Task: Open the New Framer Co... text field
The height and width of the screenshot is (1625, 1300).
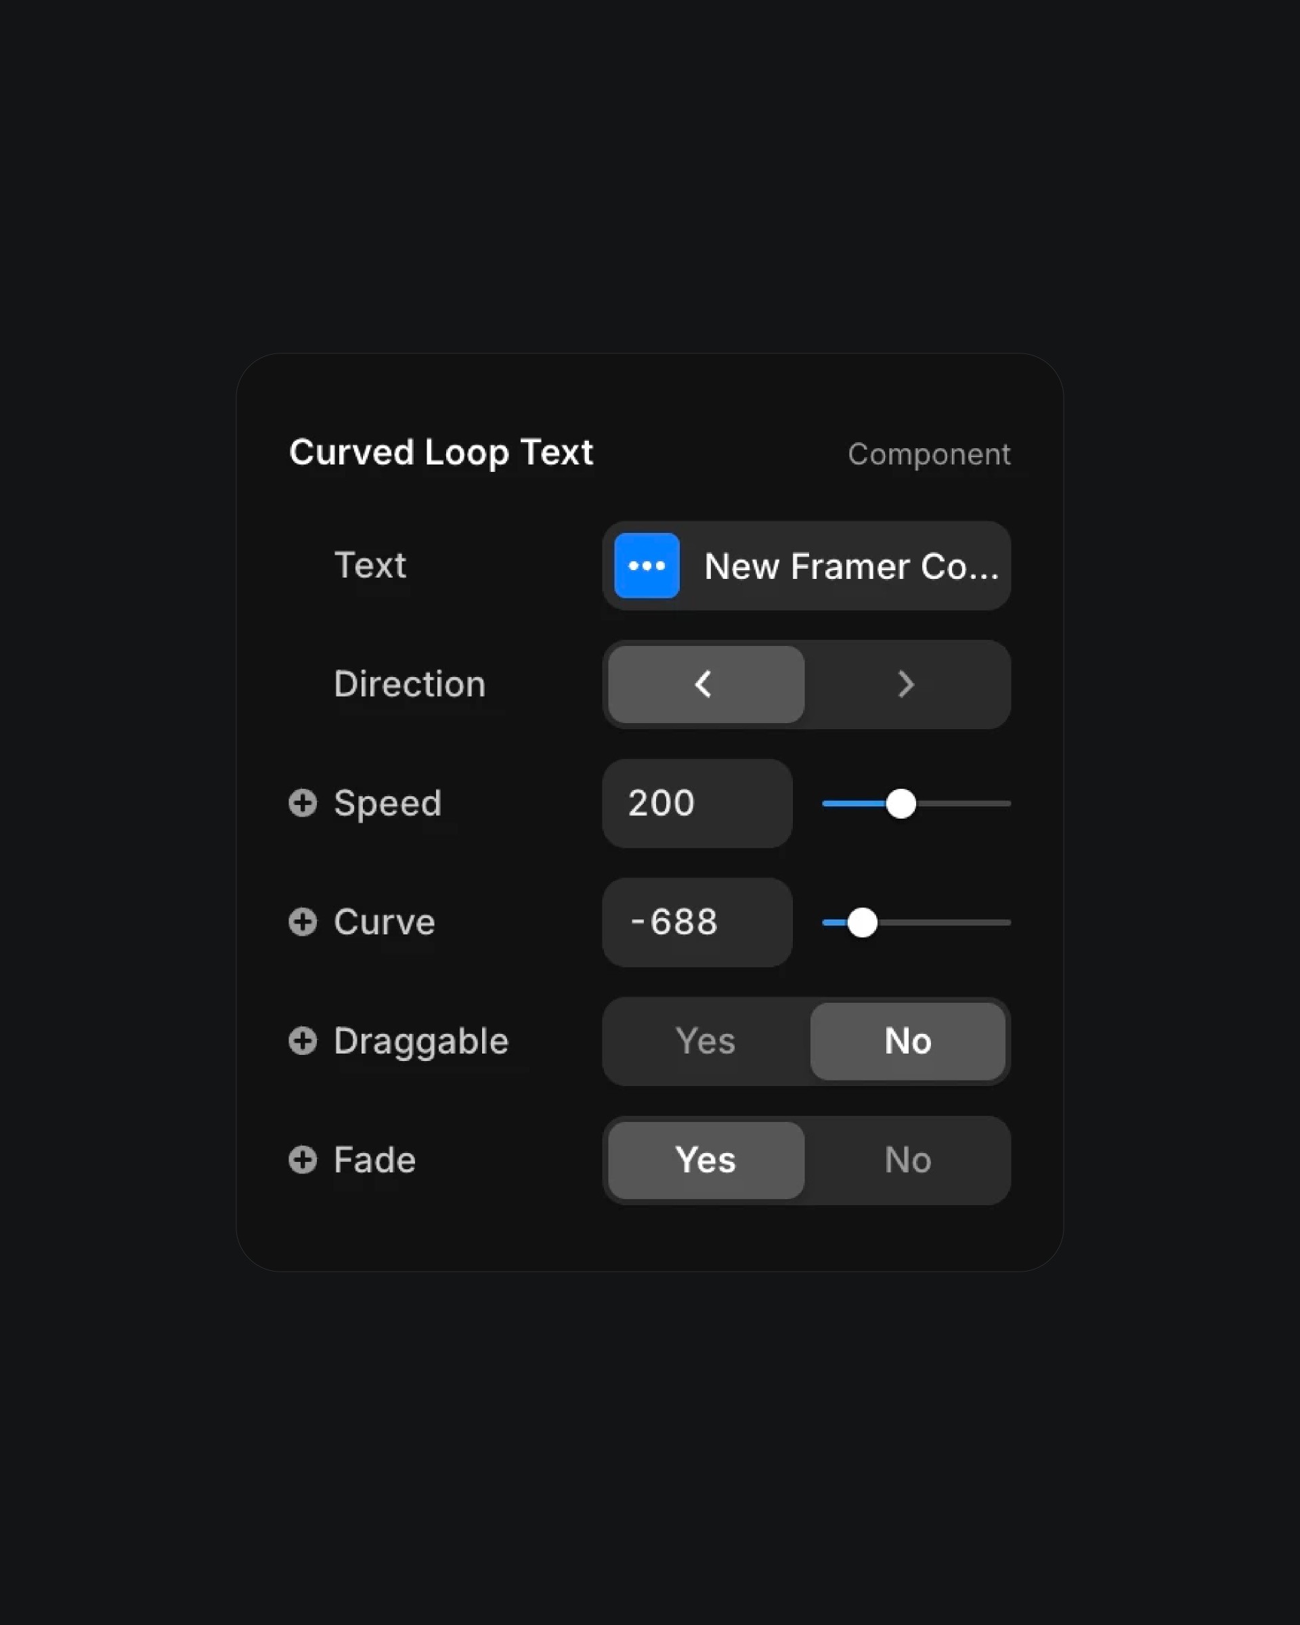Action: click(806, 565)
